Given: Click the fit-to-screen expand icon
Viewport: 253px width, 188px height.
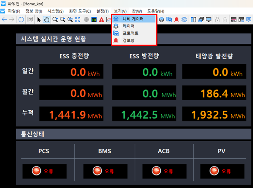Looking at the screenshot, I should click(78, 20).
